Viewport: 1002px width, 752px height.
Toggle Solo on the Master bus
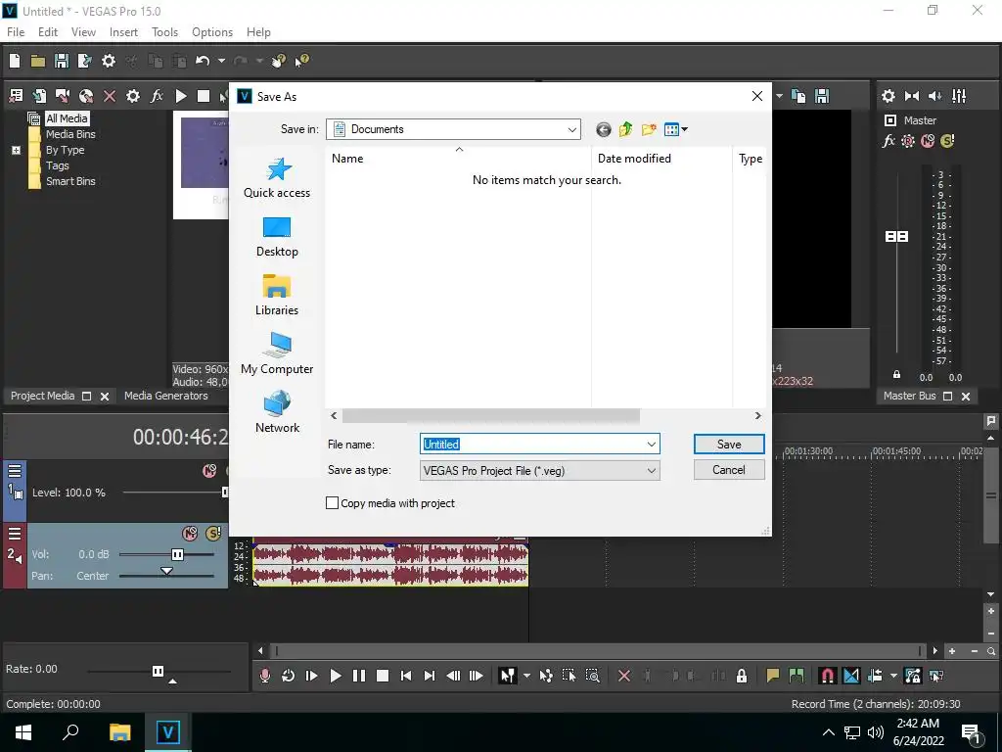click(x=947, y=141)
